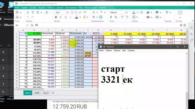Select the yellow header cell 5 000
The width and height of the screenshot is (195, 109).
[111, 34]
